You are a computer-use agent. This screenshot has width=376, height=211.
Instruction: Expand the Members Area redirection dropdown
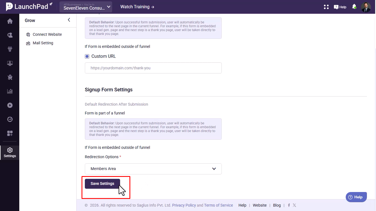pyautogui.click(x=153, y=169)
